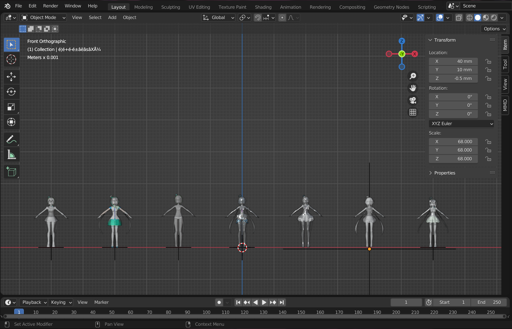The image size is (512, 329).
Task: Jump to the next keyframe
Action: [273, 302]
